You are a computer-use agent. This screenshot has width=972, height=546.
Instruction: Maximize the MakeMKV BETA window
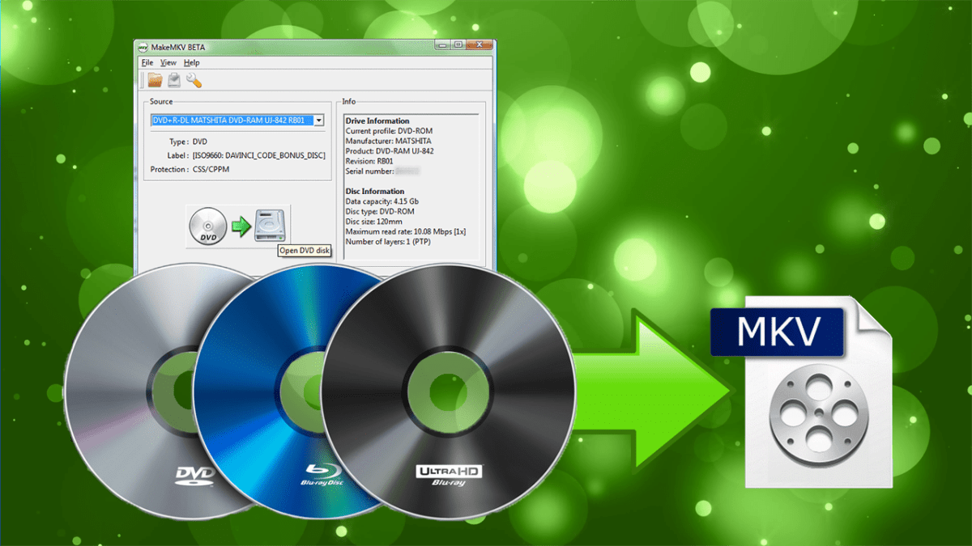coord(458,45)
